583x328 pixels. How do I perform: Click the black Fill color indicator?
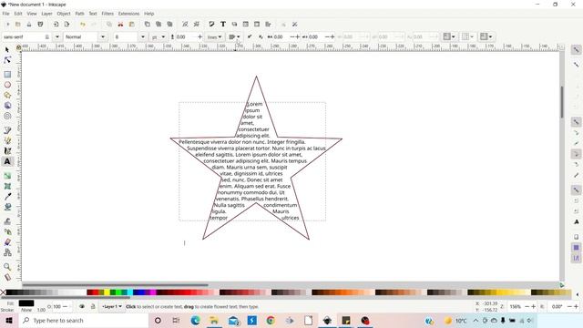pos(26,303)
